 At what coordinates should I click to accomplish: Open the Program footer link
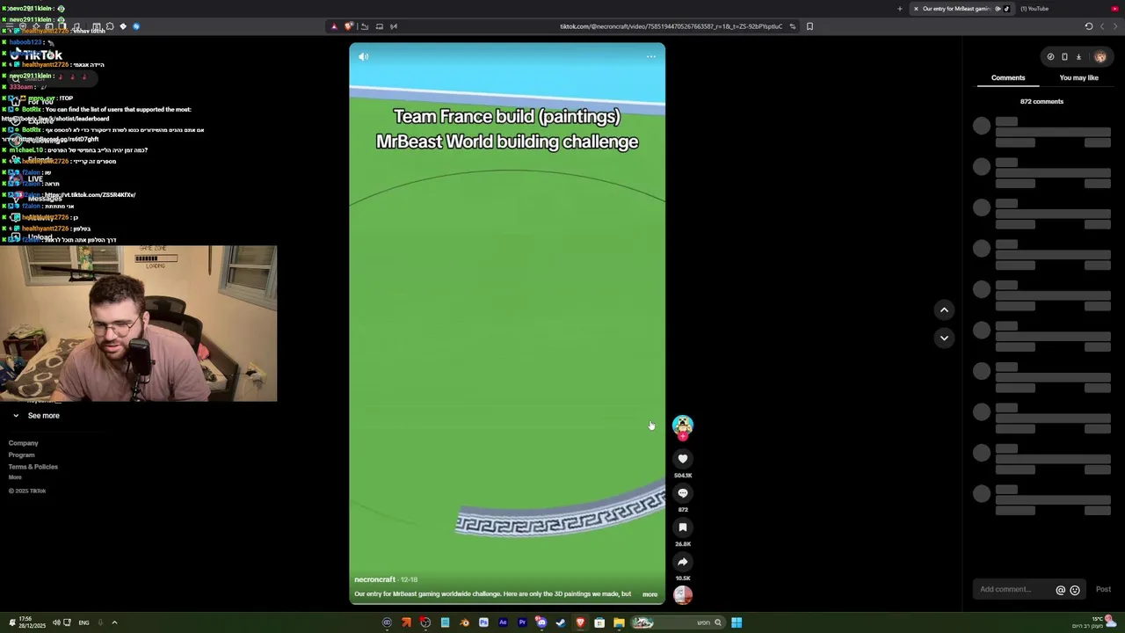point(22,455)
